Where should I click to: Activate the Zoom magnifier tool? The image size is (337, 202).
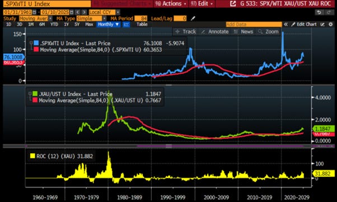[268, 32]
